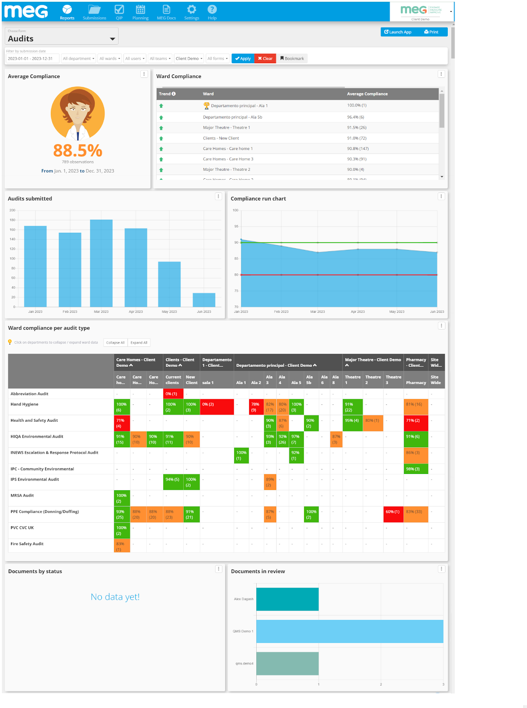This screenshot has width=527, height=708.
Task: Click the green 98% (3) IPC Community Environmental cell
Action: click(416, 469)
